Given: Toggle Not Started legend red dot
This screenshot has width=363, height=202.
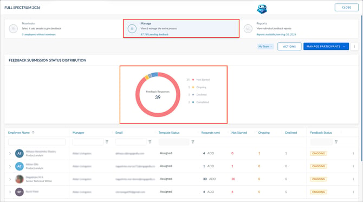Looking at the screenshot, I should tap(193, 80).
